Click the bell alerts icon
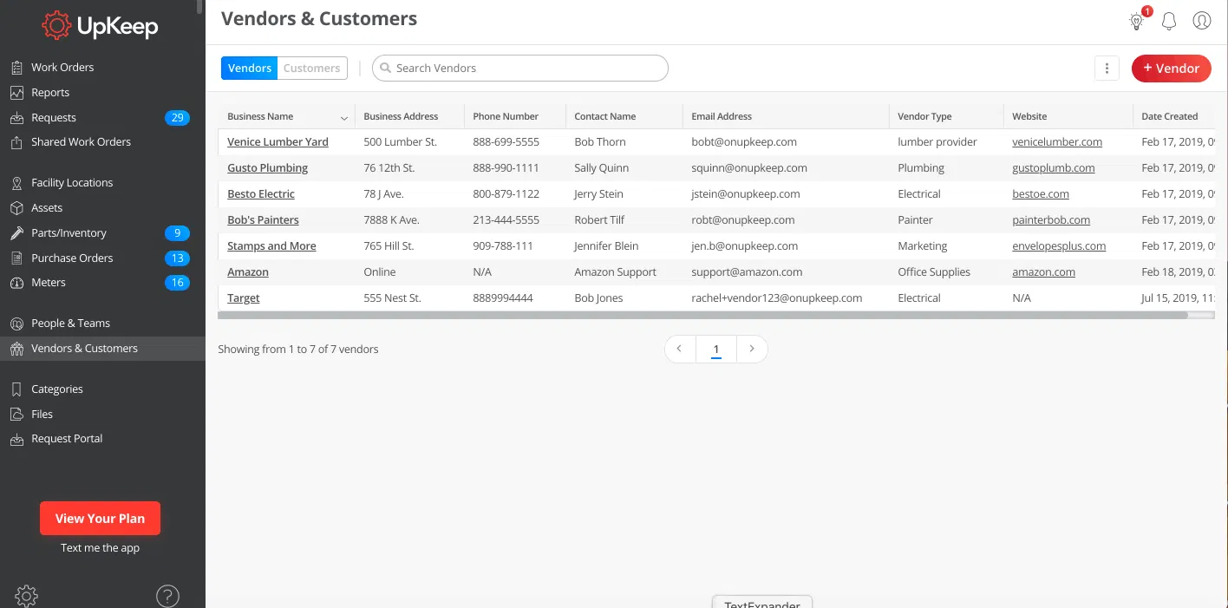This screenshot has height=608, width=1228. click(1169, 22)
